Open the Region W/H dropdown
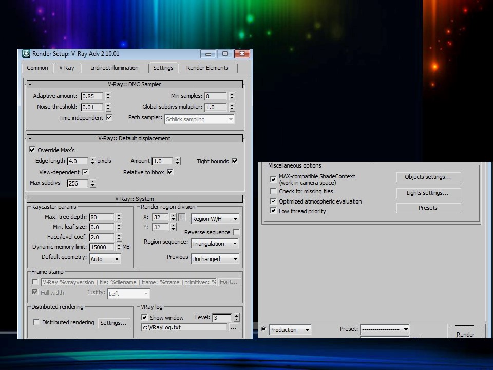The height and width of the screenshot is (370, 493). tap(215, 219)
